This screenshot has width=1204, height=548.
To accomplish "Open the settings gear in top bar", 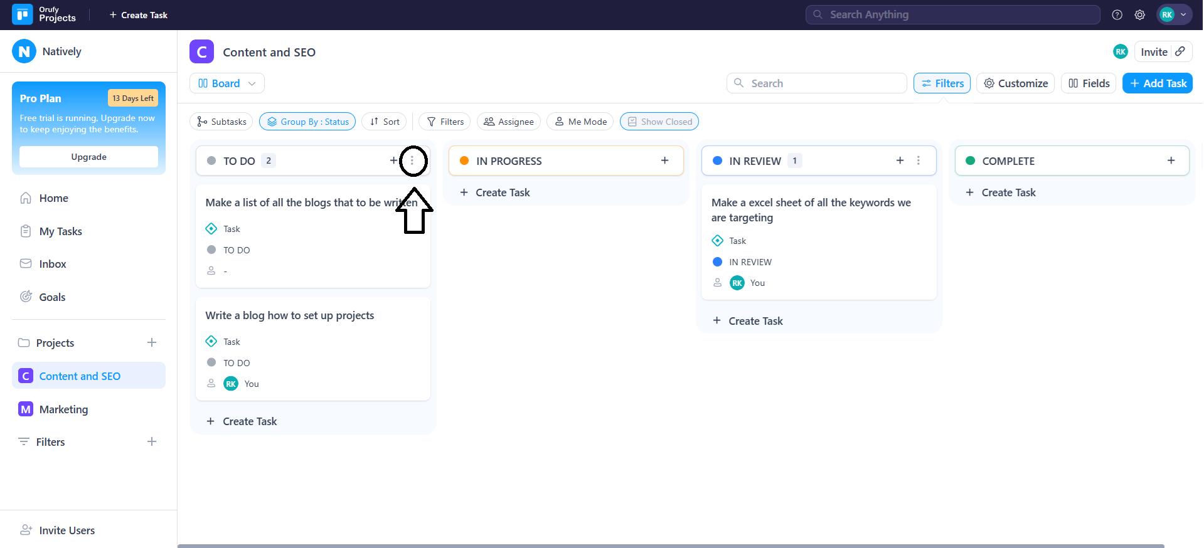I will (x=1139, y=15).
